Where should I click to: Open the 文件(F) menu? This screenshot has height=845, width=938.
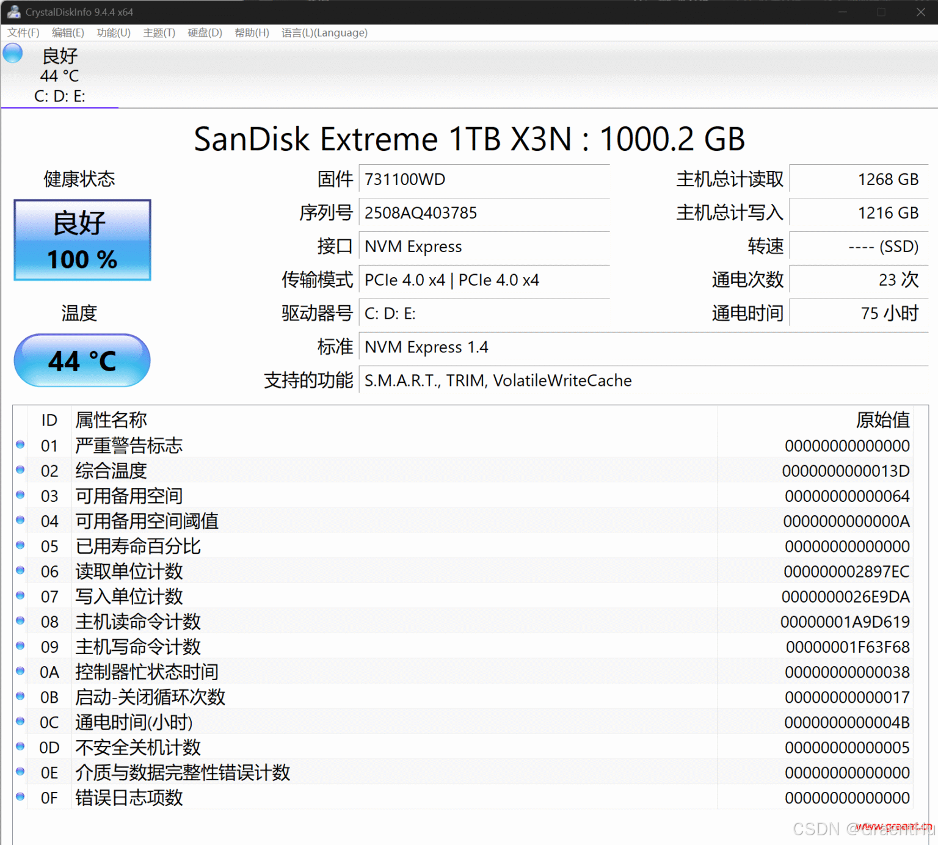coord(23,33)
